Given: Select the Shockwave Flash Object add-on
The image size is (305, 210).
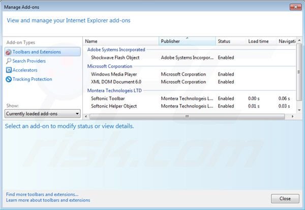Looking at the screenshot, I should [x=115, y=58].
